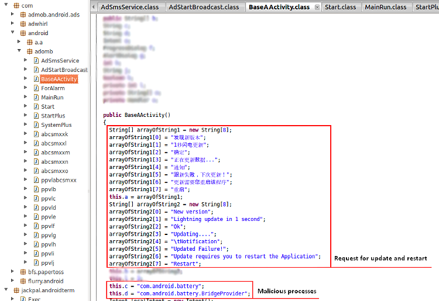Expand the ForAlarm class node
The height and width of the screenshot is (301, 439).
(x=26, y=88)
